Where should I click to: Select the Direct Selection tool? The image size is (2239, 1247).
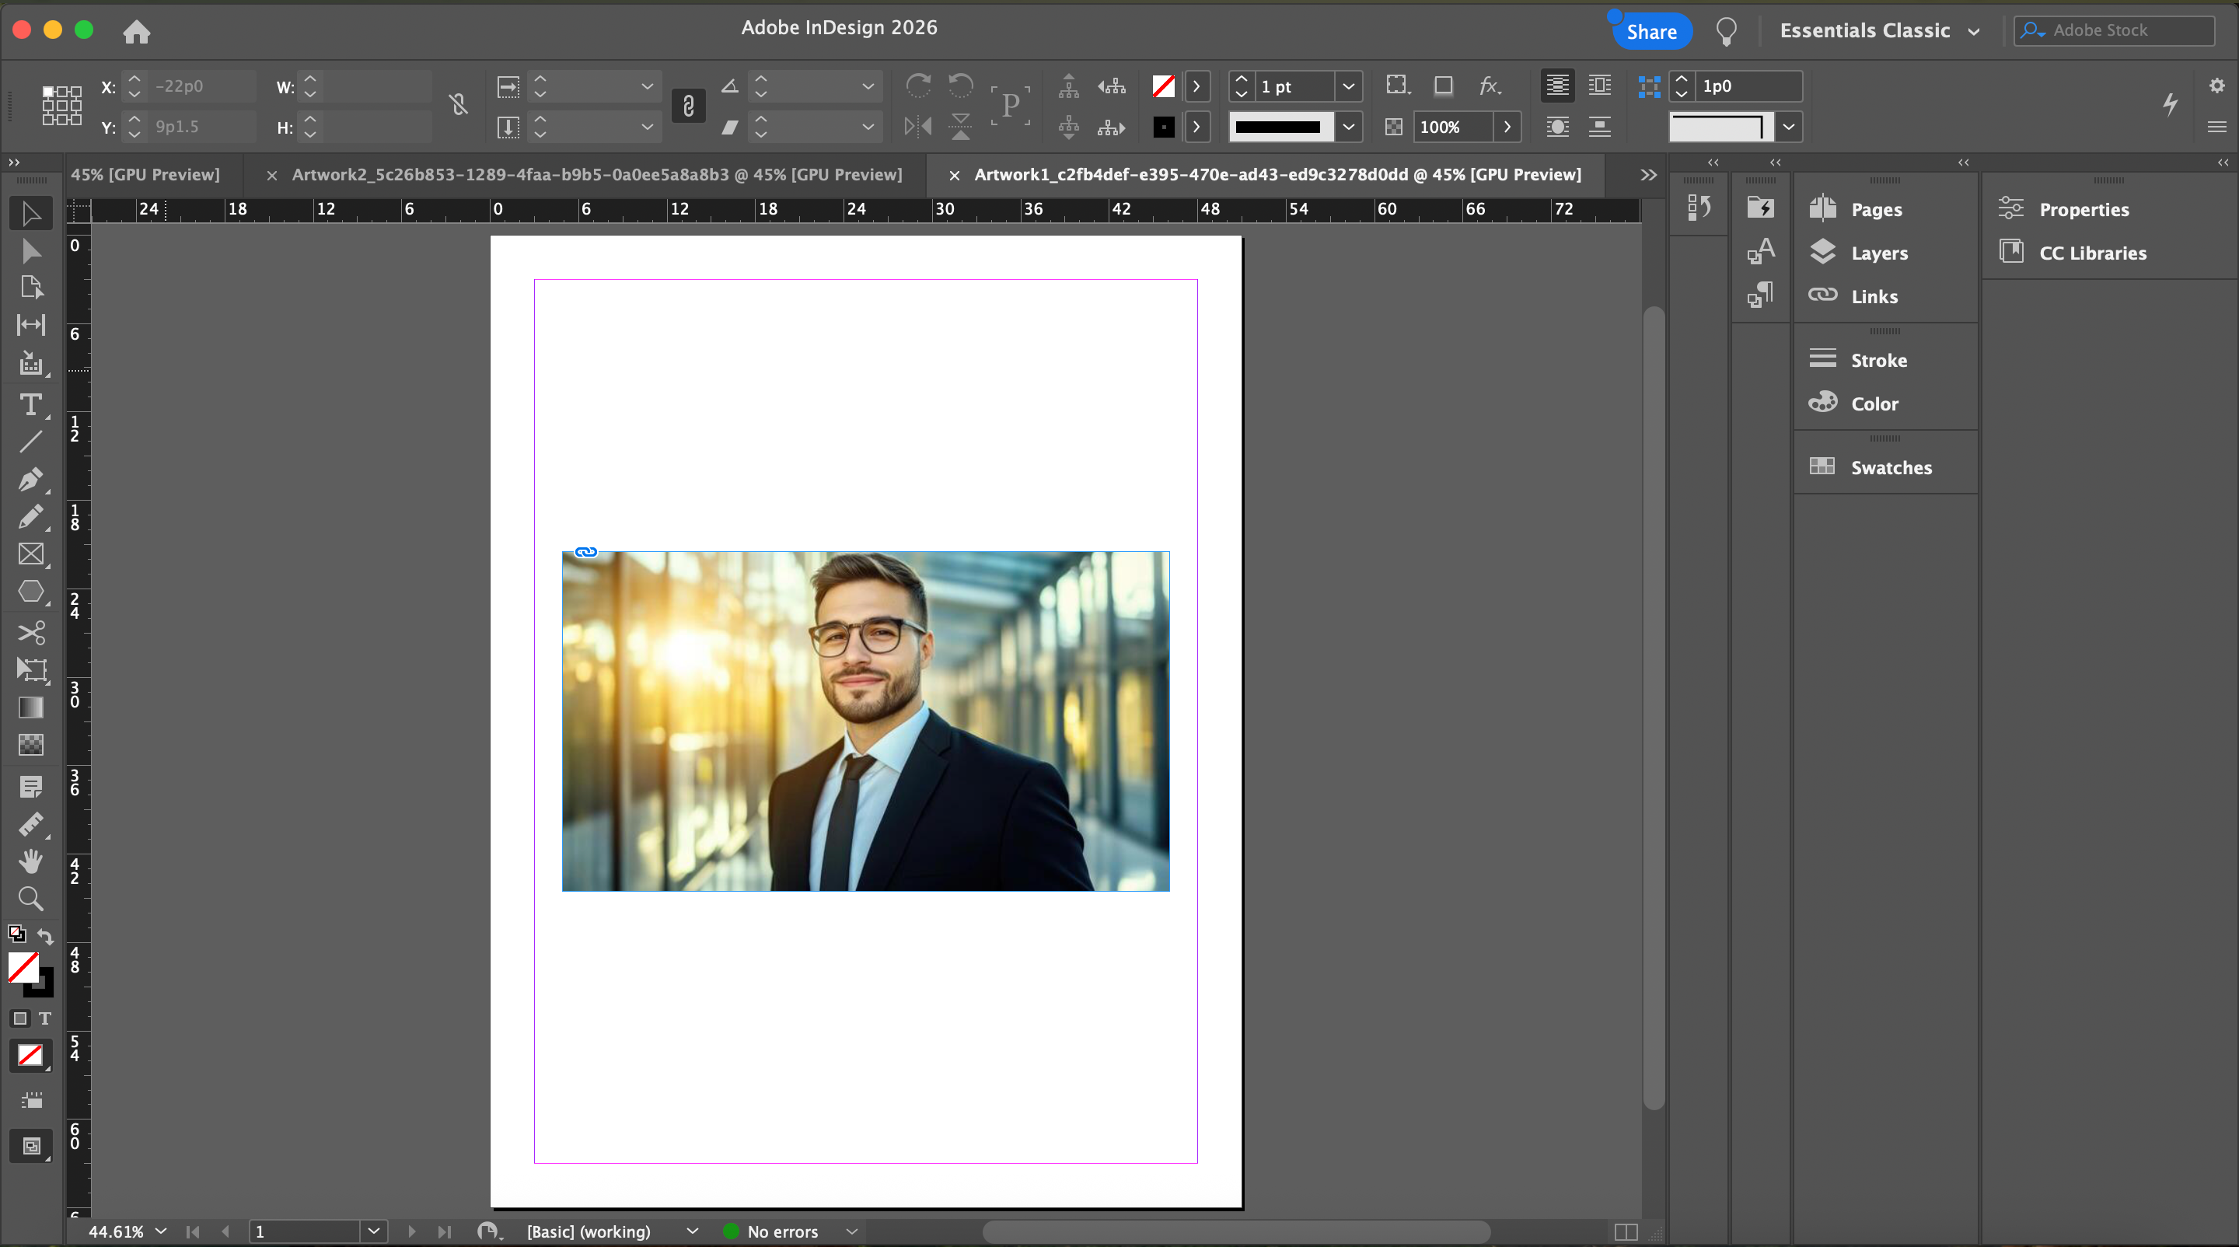tap(30, 251)
